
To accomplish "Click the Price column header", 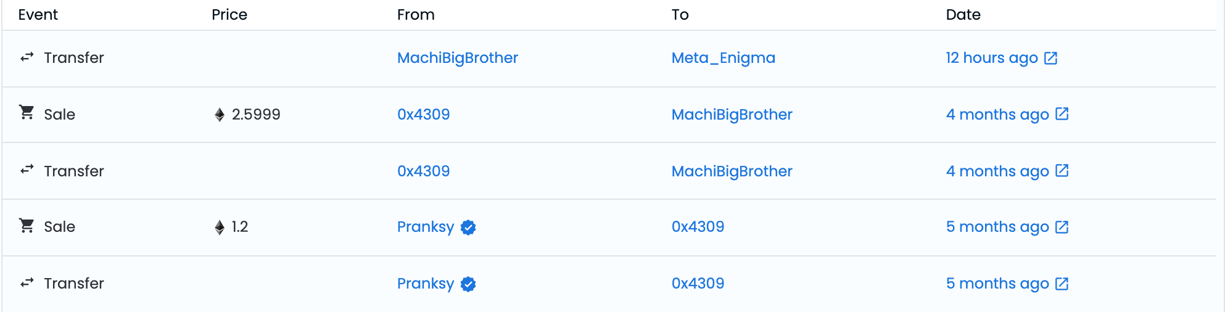I will 229,15.
